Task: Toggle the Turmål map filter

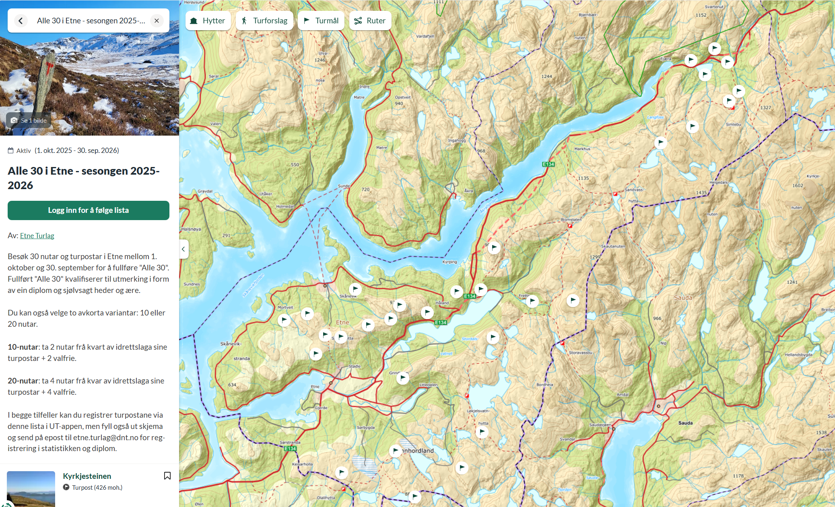Action: pyautogui.click(x=321, y=21)
